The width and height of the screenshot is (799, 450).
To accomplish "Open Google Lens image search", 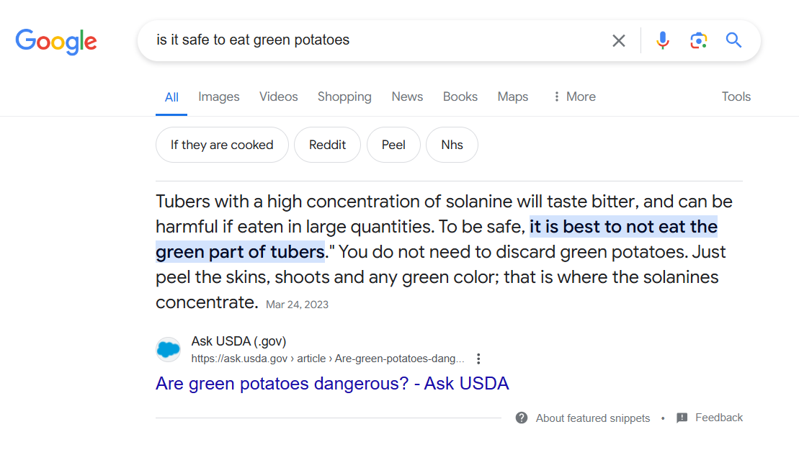I will click(x=698, y=40).
